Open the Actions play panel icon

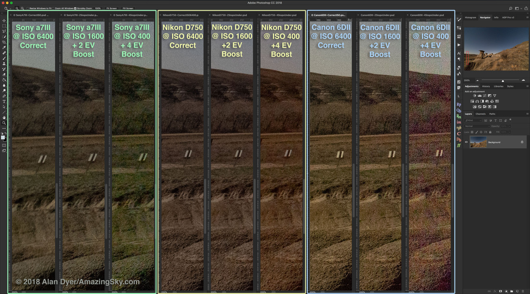click(459, 44)
